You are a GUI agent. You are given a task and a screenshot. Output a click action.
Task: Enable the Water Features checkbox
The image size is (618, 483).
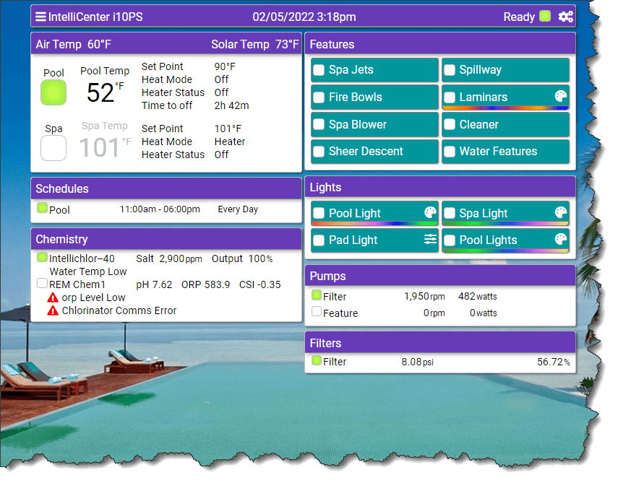click(450, 152)
